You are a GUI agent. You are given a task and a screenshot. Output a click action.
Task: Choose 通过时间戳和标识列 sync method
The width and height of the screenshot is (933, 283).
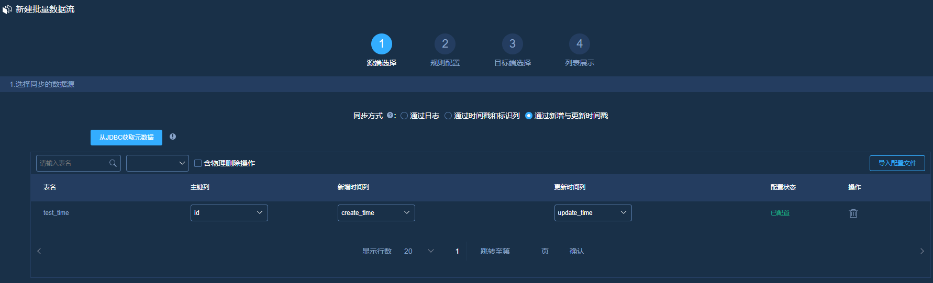[x=448, y=116]
